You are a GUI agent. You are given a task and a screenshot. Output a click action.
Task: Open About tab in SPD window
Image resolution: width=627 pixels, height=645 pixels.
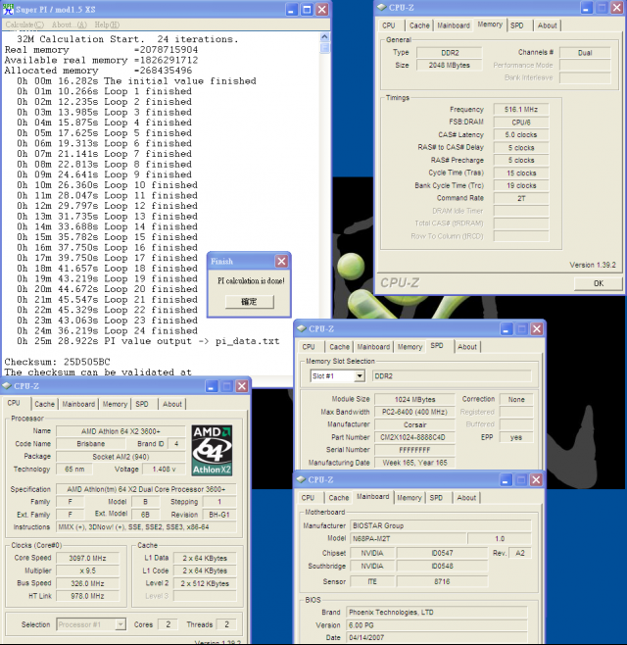tap(467, 347)
